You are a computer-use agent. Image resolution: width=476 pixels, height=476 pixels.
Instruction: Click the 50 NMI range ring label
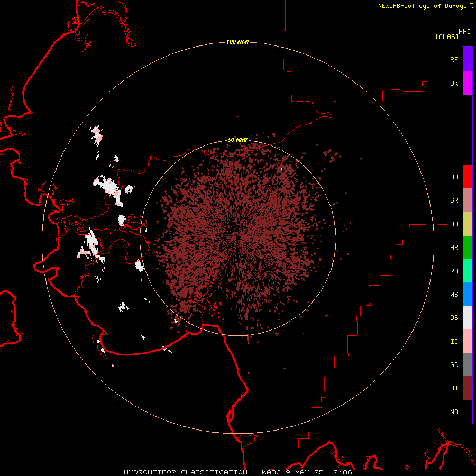pyautogui.click(x=237, y=140)
